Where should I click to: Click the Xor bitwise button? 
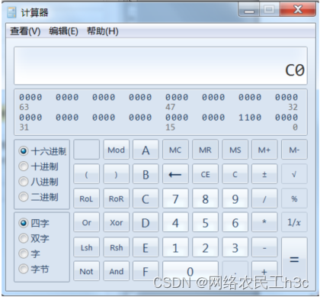117,223
